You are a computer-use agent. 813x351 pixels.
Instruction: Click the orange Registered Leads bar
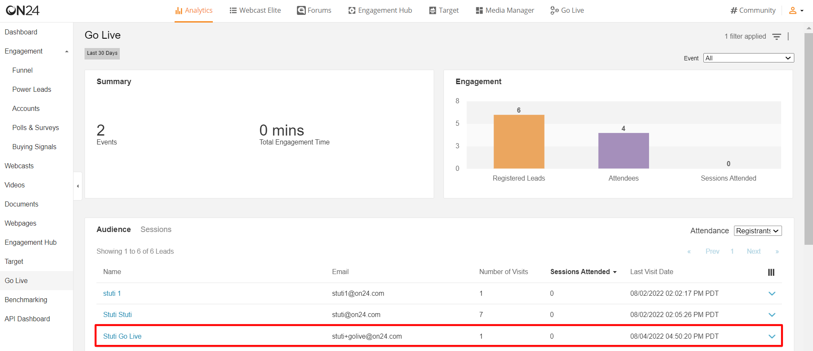click(519, 142)
